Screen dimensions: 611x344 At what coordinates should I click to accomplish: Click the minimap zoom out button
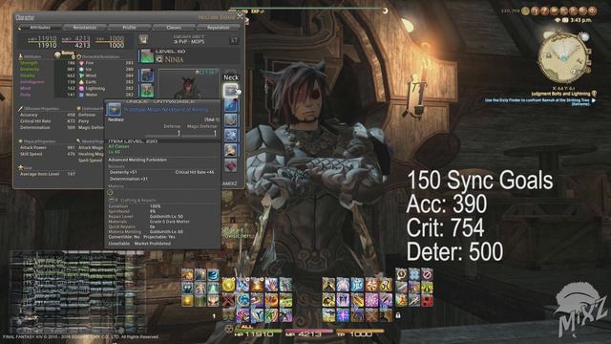click(588, 63)
